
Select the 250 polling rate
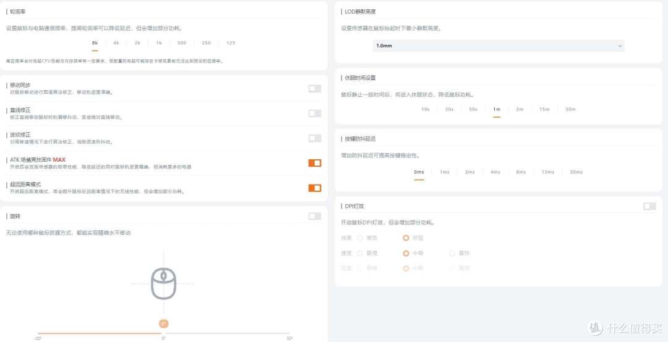206,43
